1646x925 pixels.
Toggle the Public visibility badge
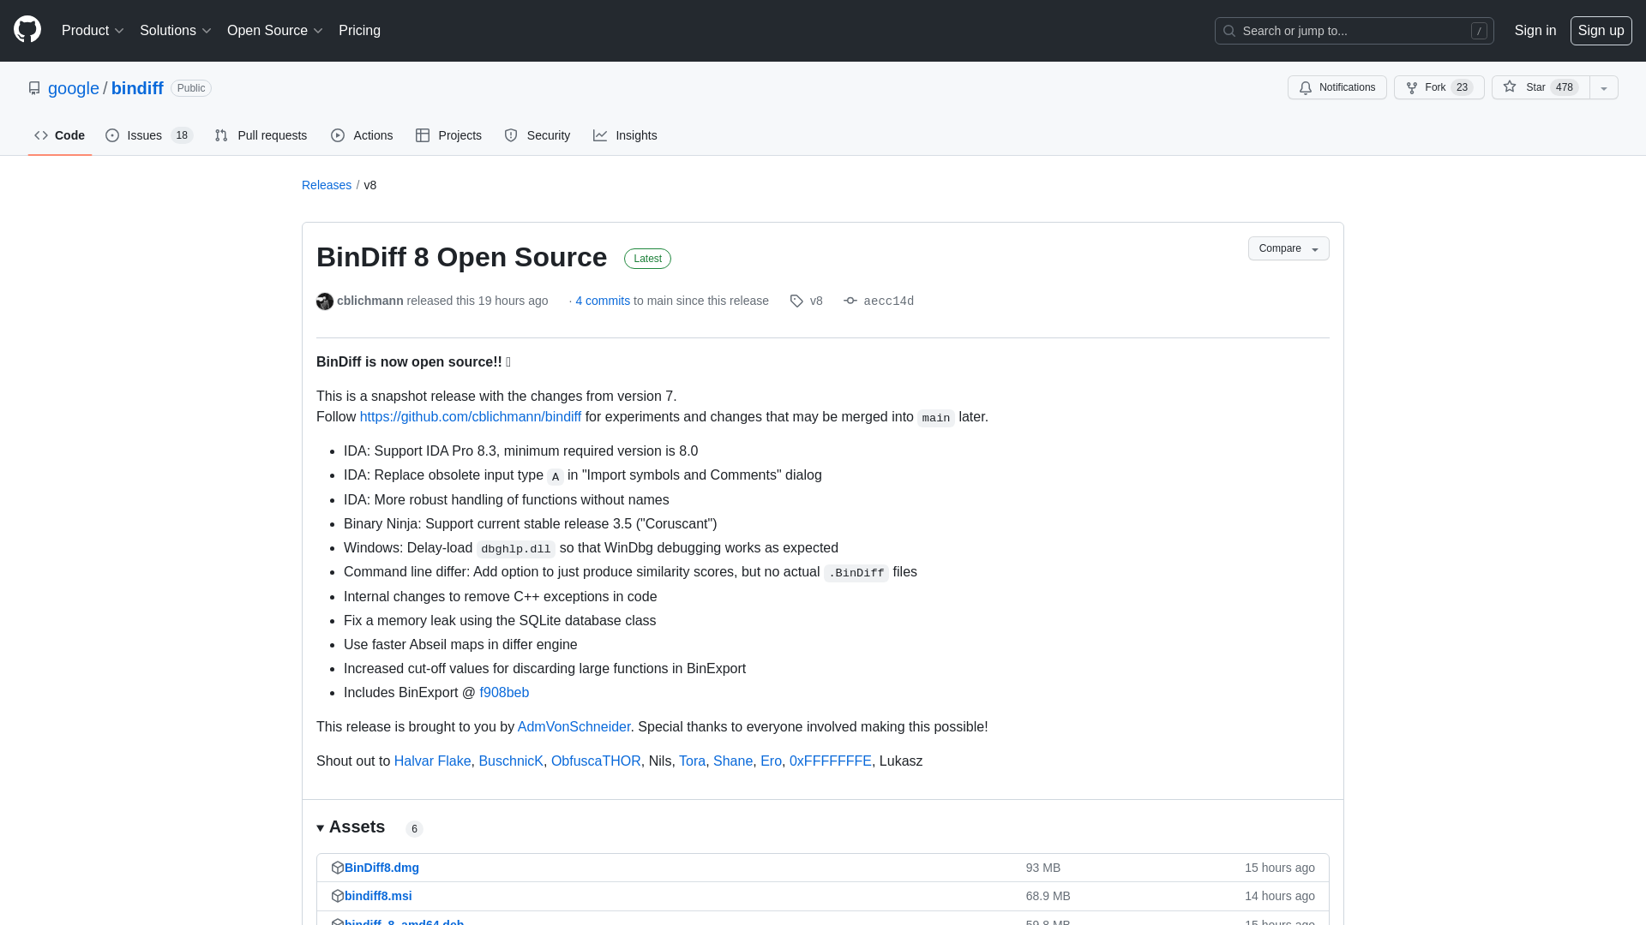click(x=190, y=88)
